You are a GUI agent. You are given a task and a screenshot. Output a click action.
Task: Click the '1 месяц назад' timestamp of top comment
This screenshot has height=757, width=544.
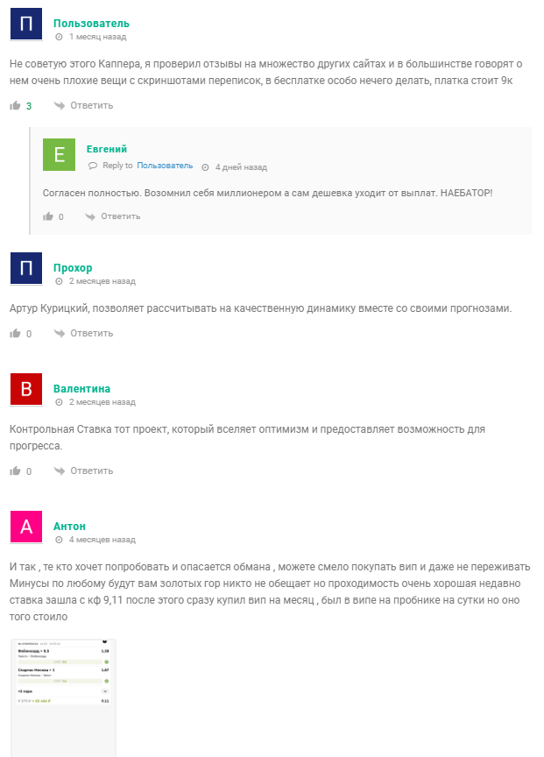tap(97, 37)
